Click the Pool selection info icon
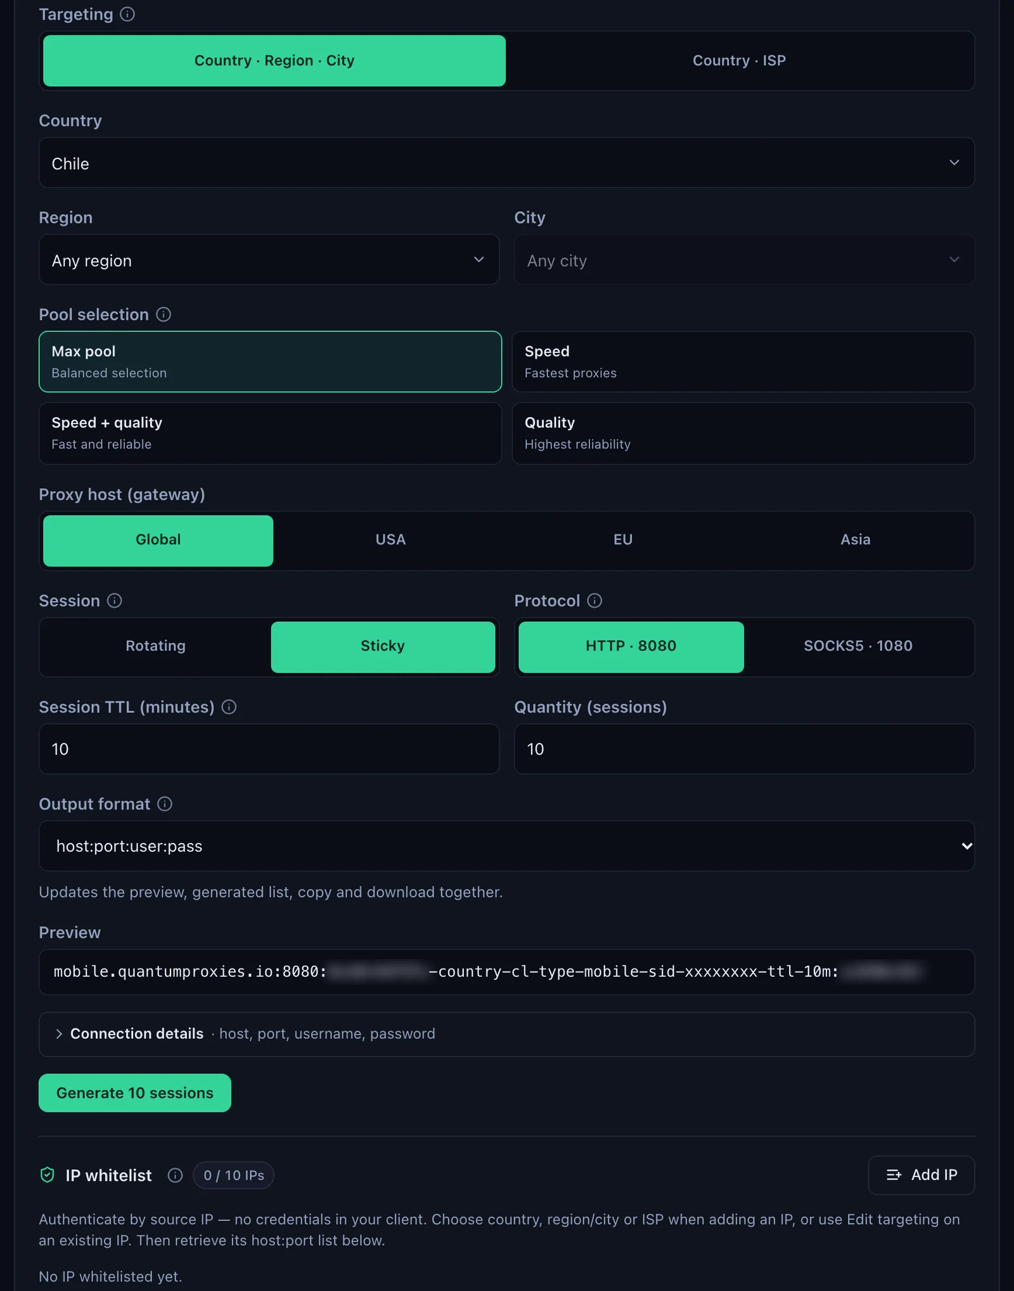This screenshot has height=1291, width=1014. coord(164,314)
